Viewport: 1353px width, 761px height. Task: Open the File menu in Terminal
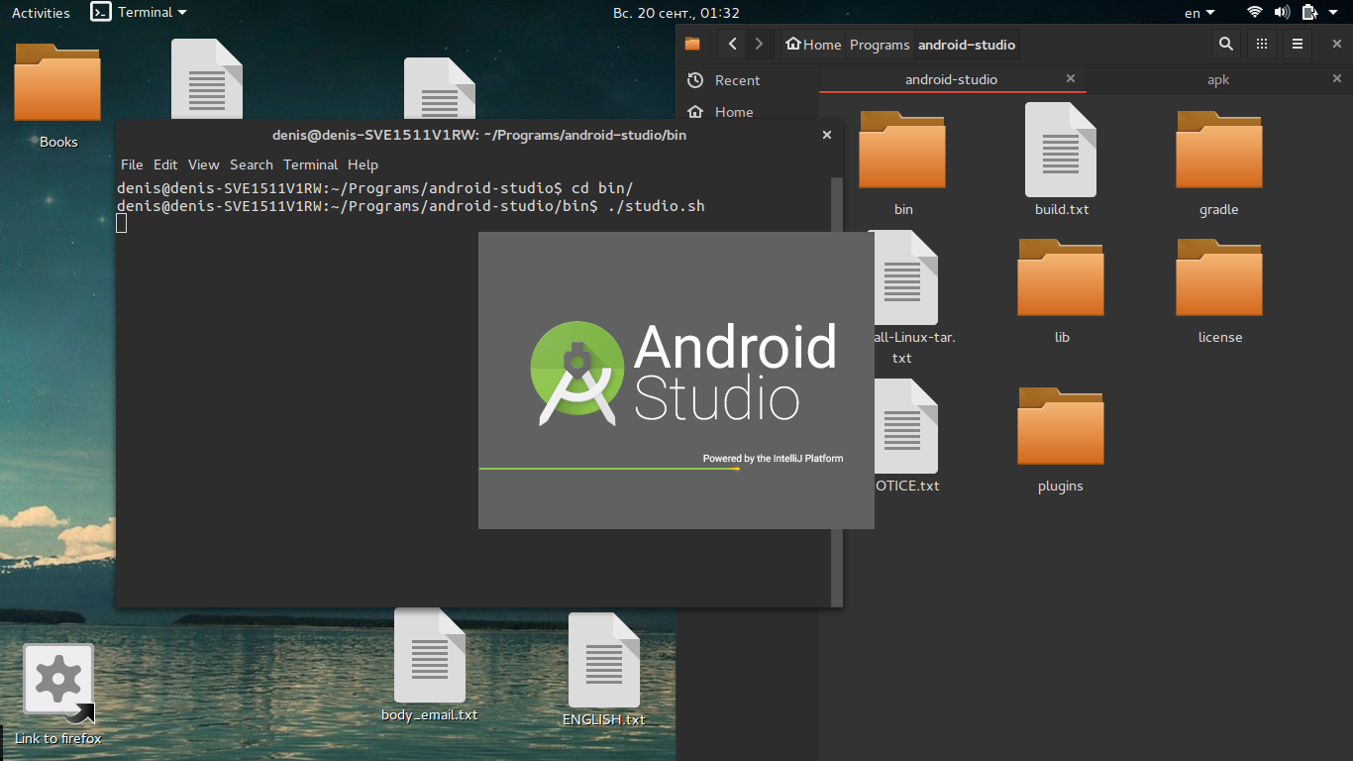(132, 164)
